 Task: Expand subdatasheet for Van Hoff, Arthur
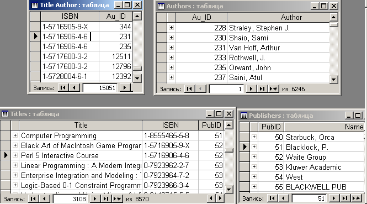(x=171, y=48)
